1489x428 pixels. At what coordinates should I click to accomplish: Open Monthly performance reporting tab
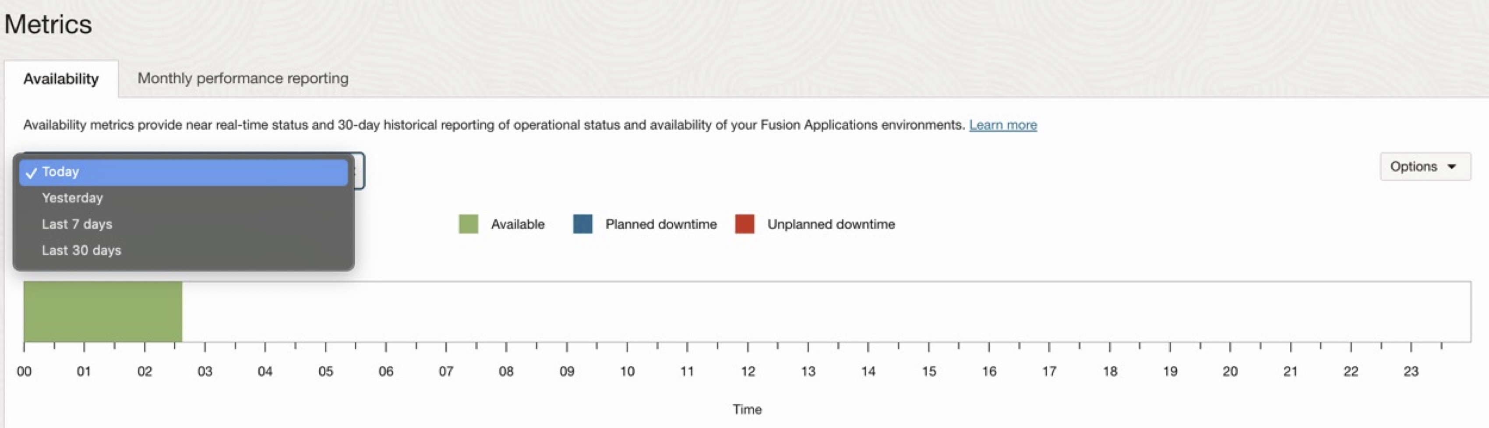(x=243, y=78)
